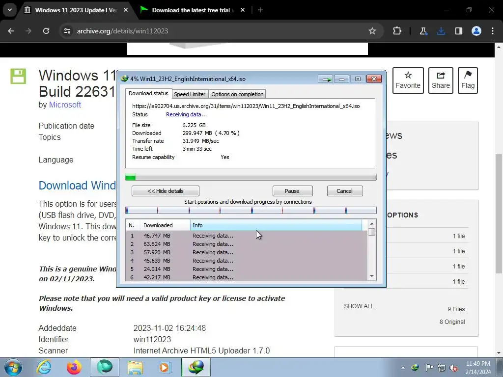Launch Firefox from taskbar
503x377 pixels.
pos(74,367)
